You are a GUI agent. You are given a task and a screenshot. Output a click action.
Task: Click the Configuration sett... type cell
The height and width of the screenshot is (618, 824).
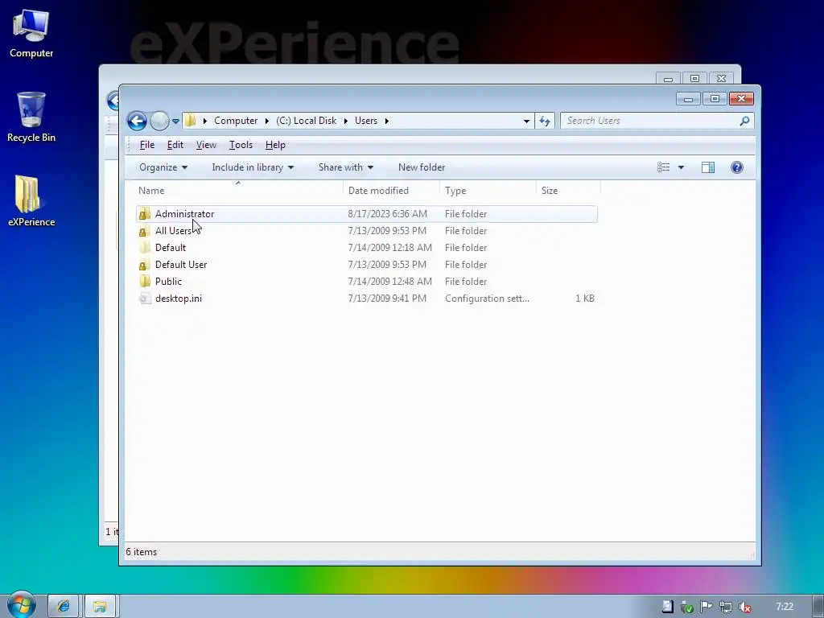[x=487, y=298]
